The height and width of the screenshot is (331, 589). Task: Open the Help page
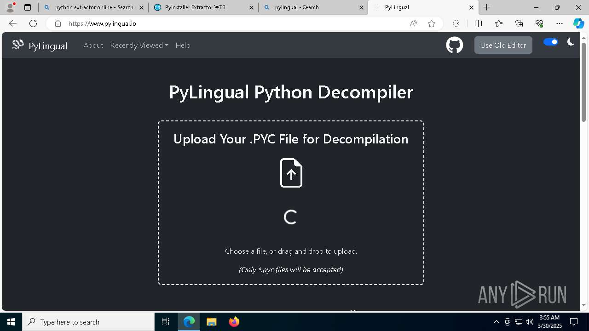183,45
